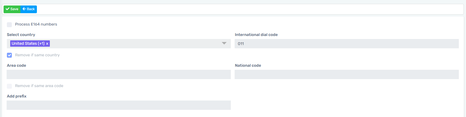Click the Add prefix label
Image resolution: width=466 pixels, height=117 pixels.
(x=17, y=96)
